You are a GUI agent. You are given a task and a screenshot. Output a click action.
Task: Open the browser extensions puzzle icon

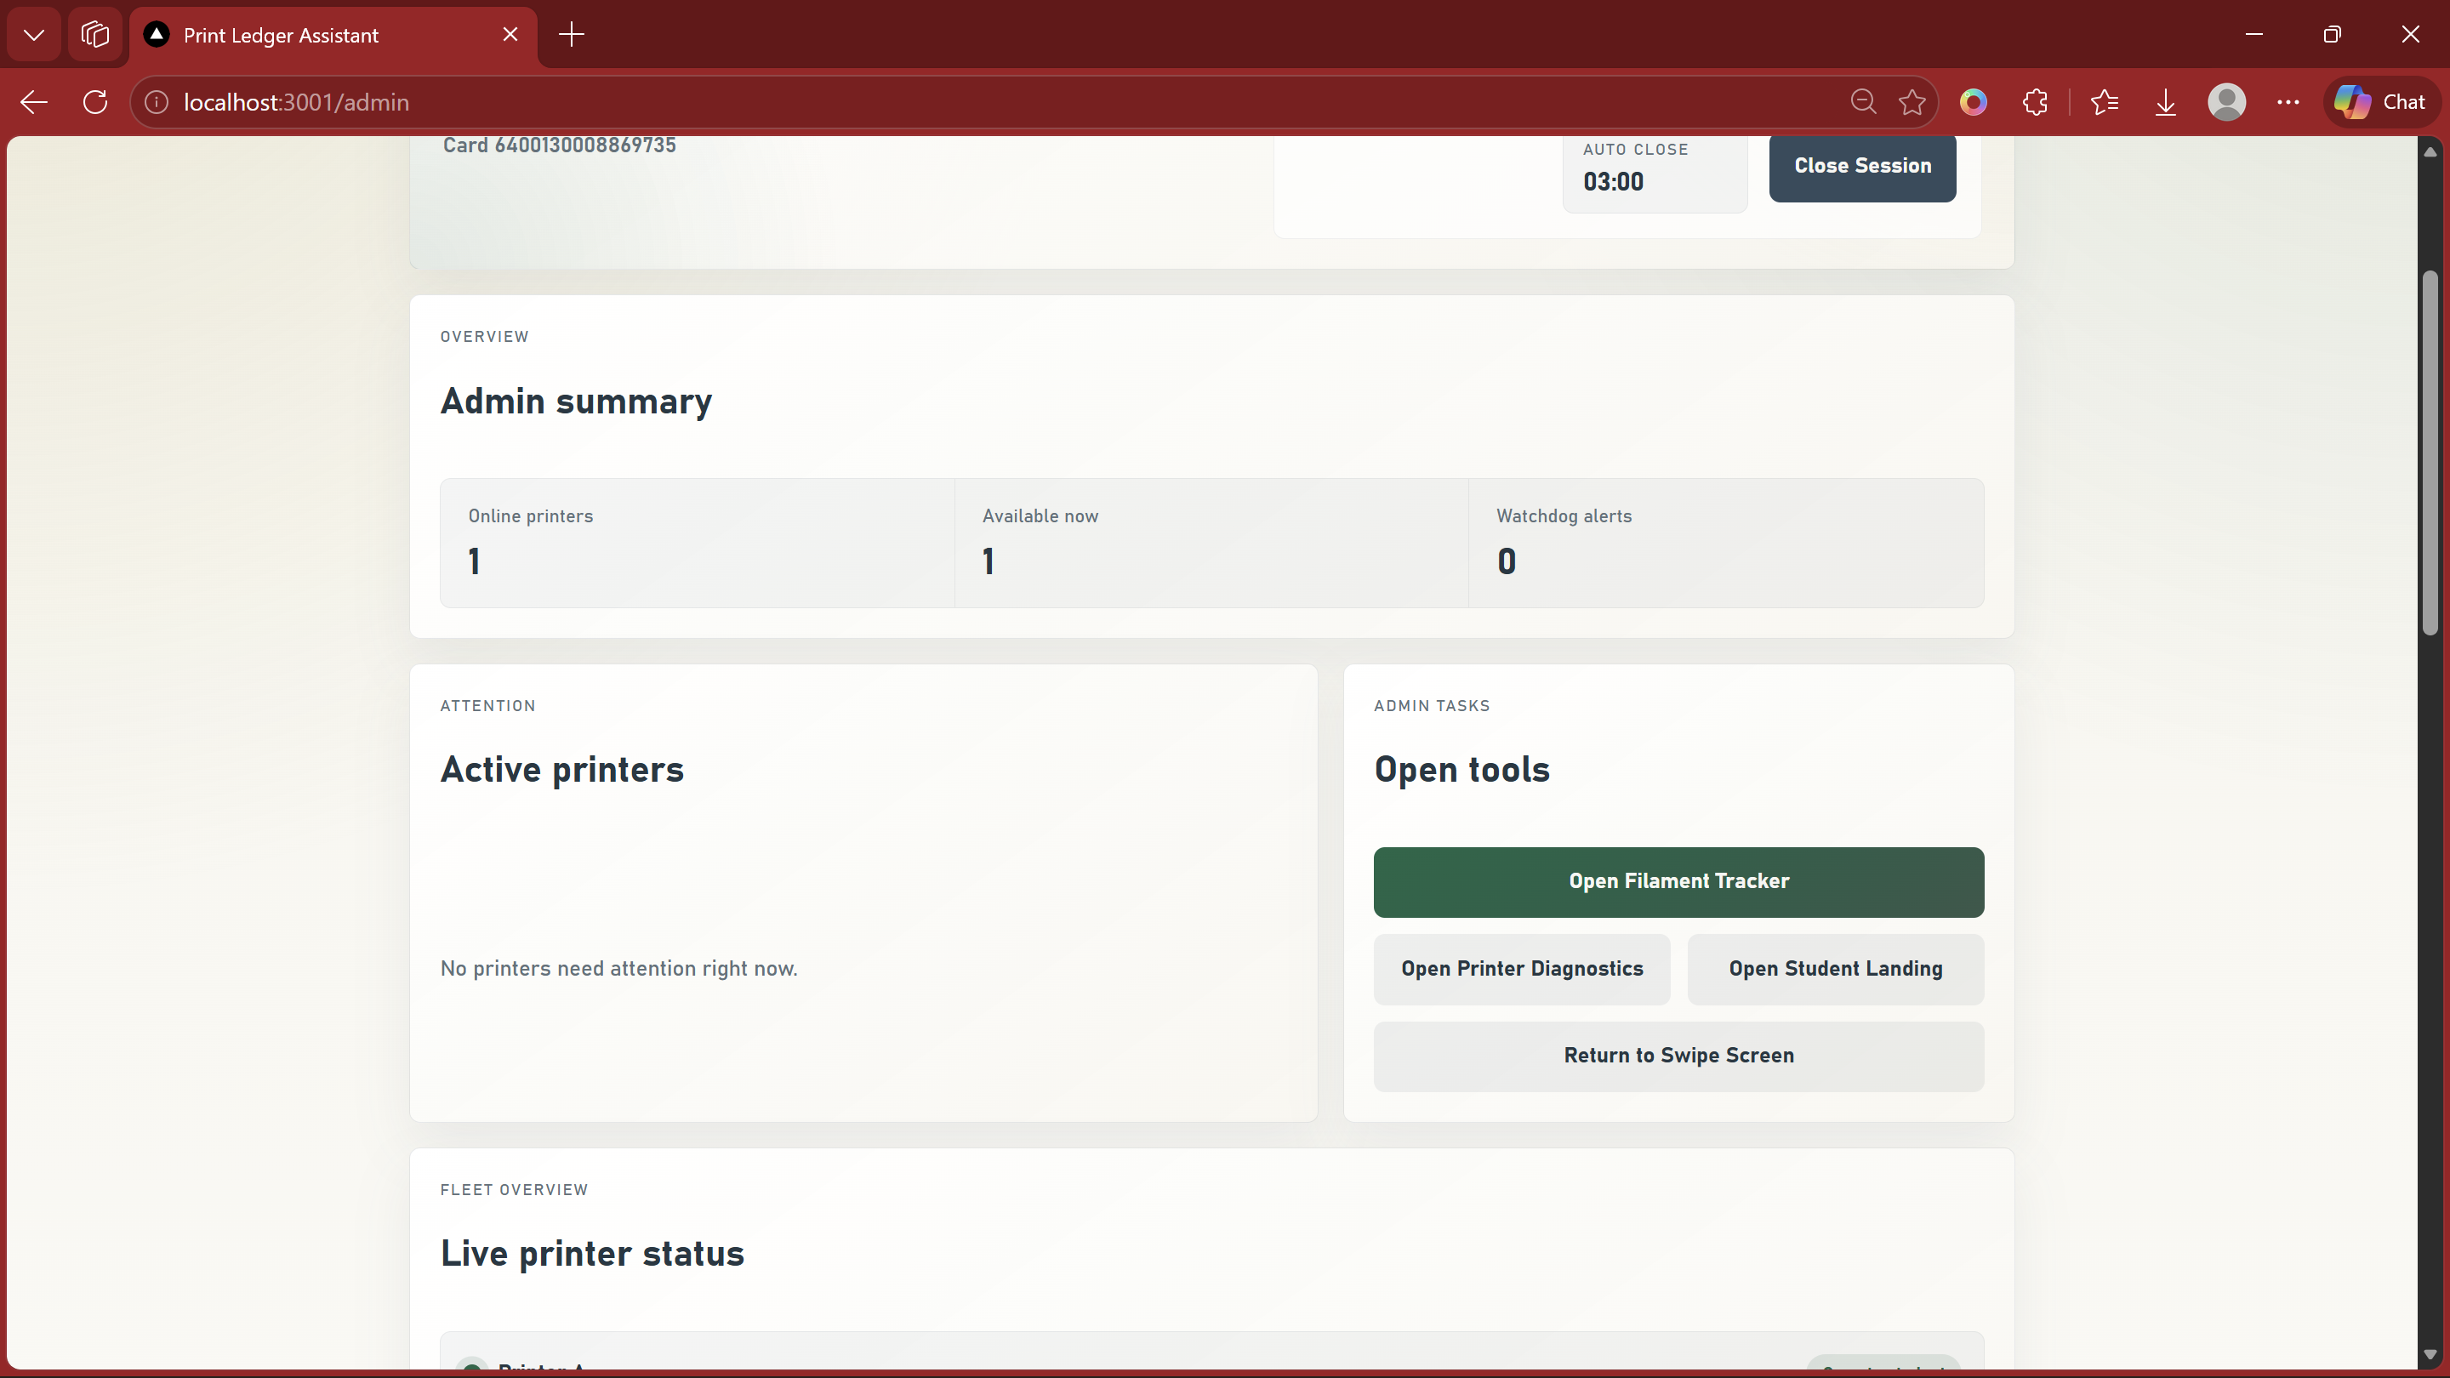tap(2034, 102)
